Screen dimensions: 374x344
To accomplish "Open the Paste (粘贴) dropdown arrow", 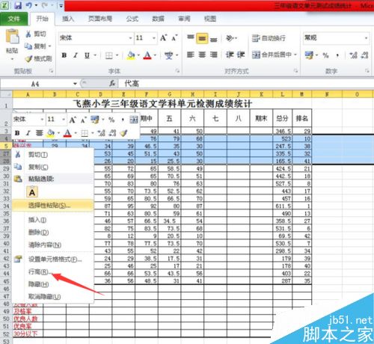I will pyautogui.click(x=12, y=59).
